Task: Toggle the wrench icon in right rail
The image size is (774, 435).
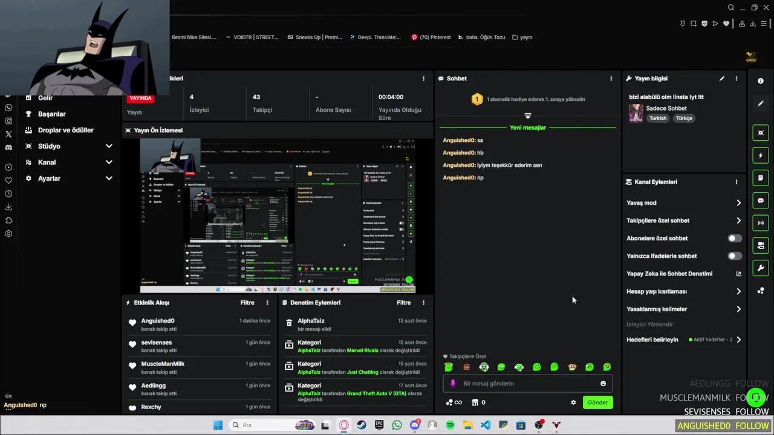Action: 761,268
